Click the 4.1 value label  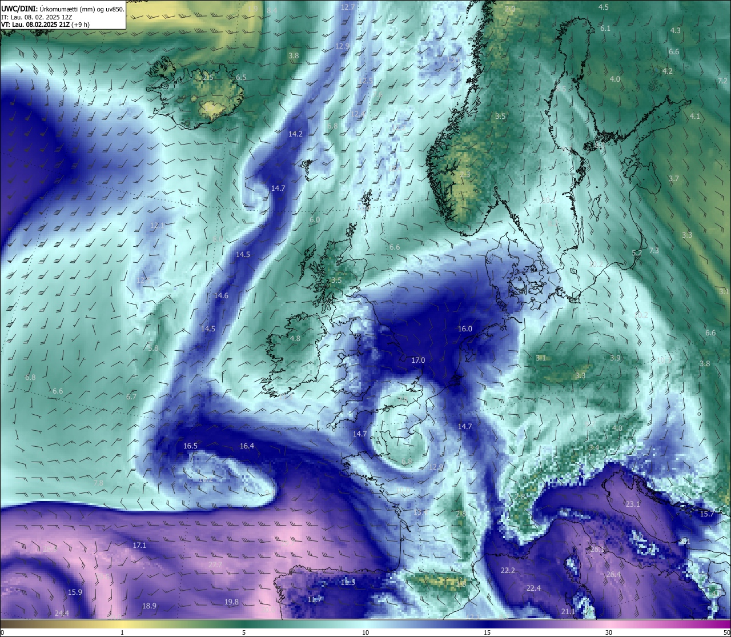(695, 116)
